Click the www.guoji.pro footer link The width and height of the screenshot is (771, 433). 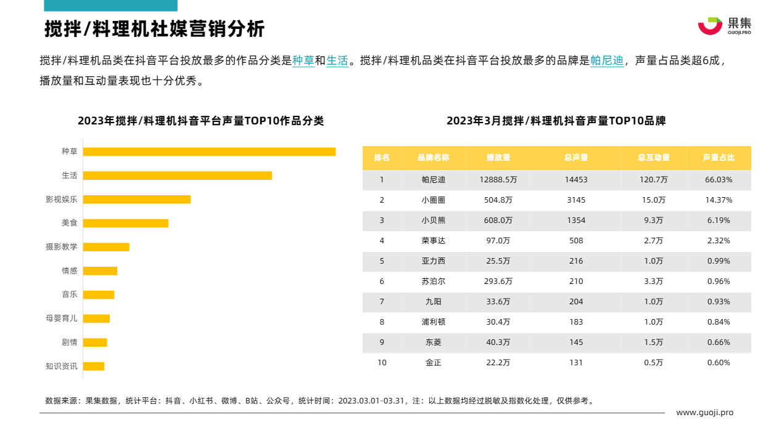tap(705, 413)
